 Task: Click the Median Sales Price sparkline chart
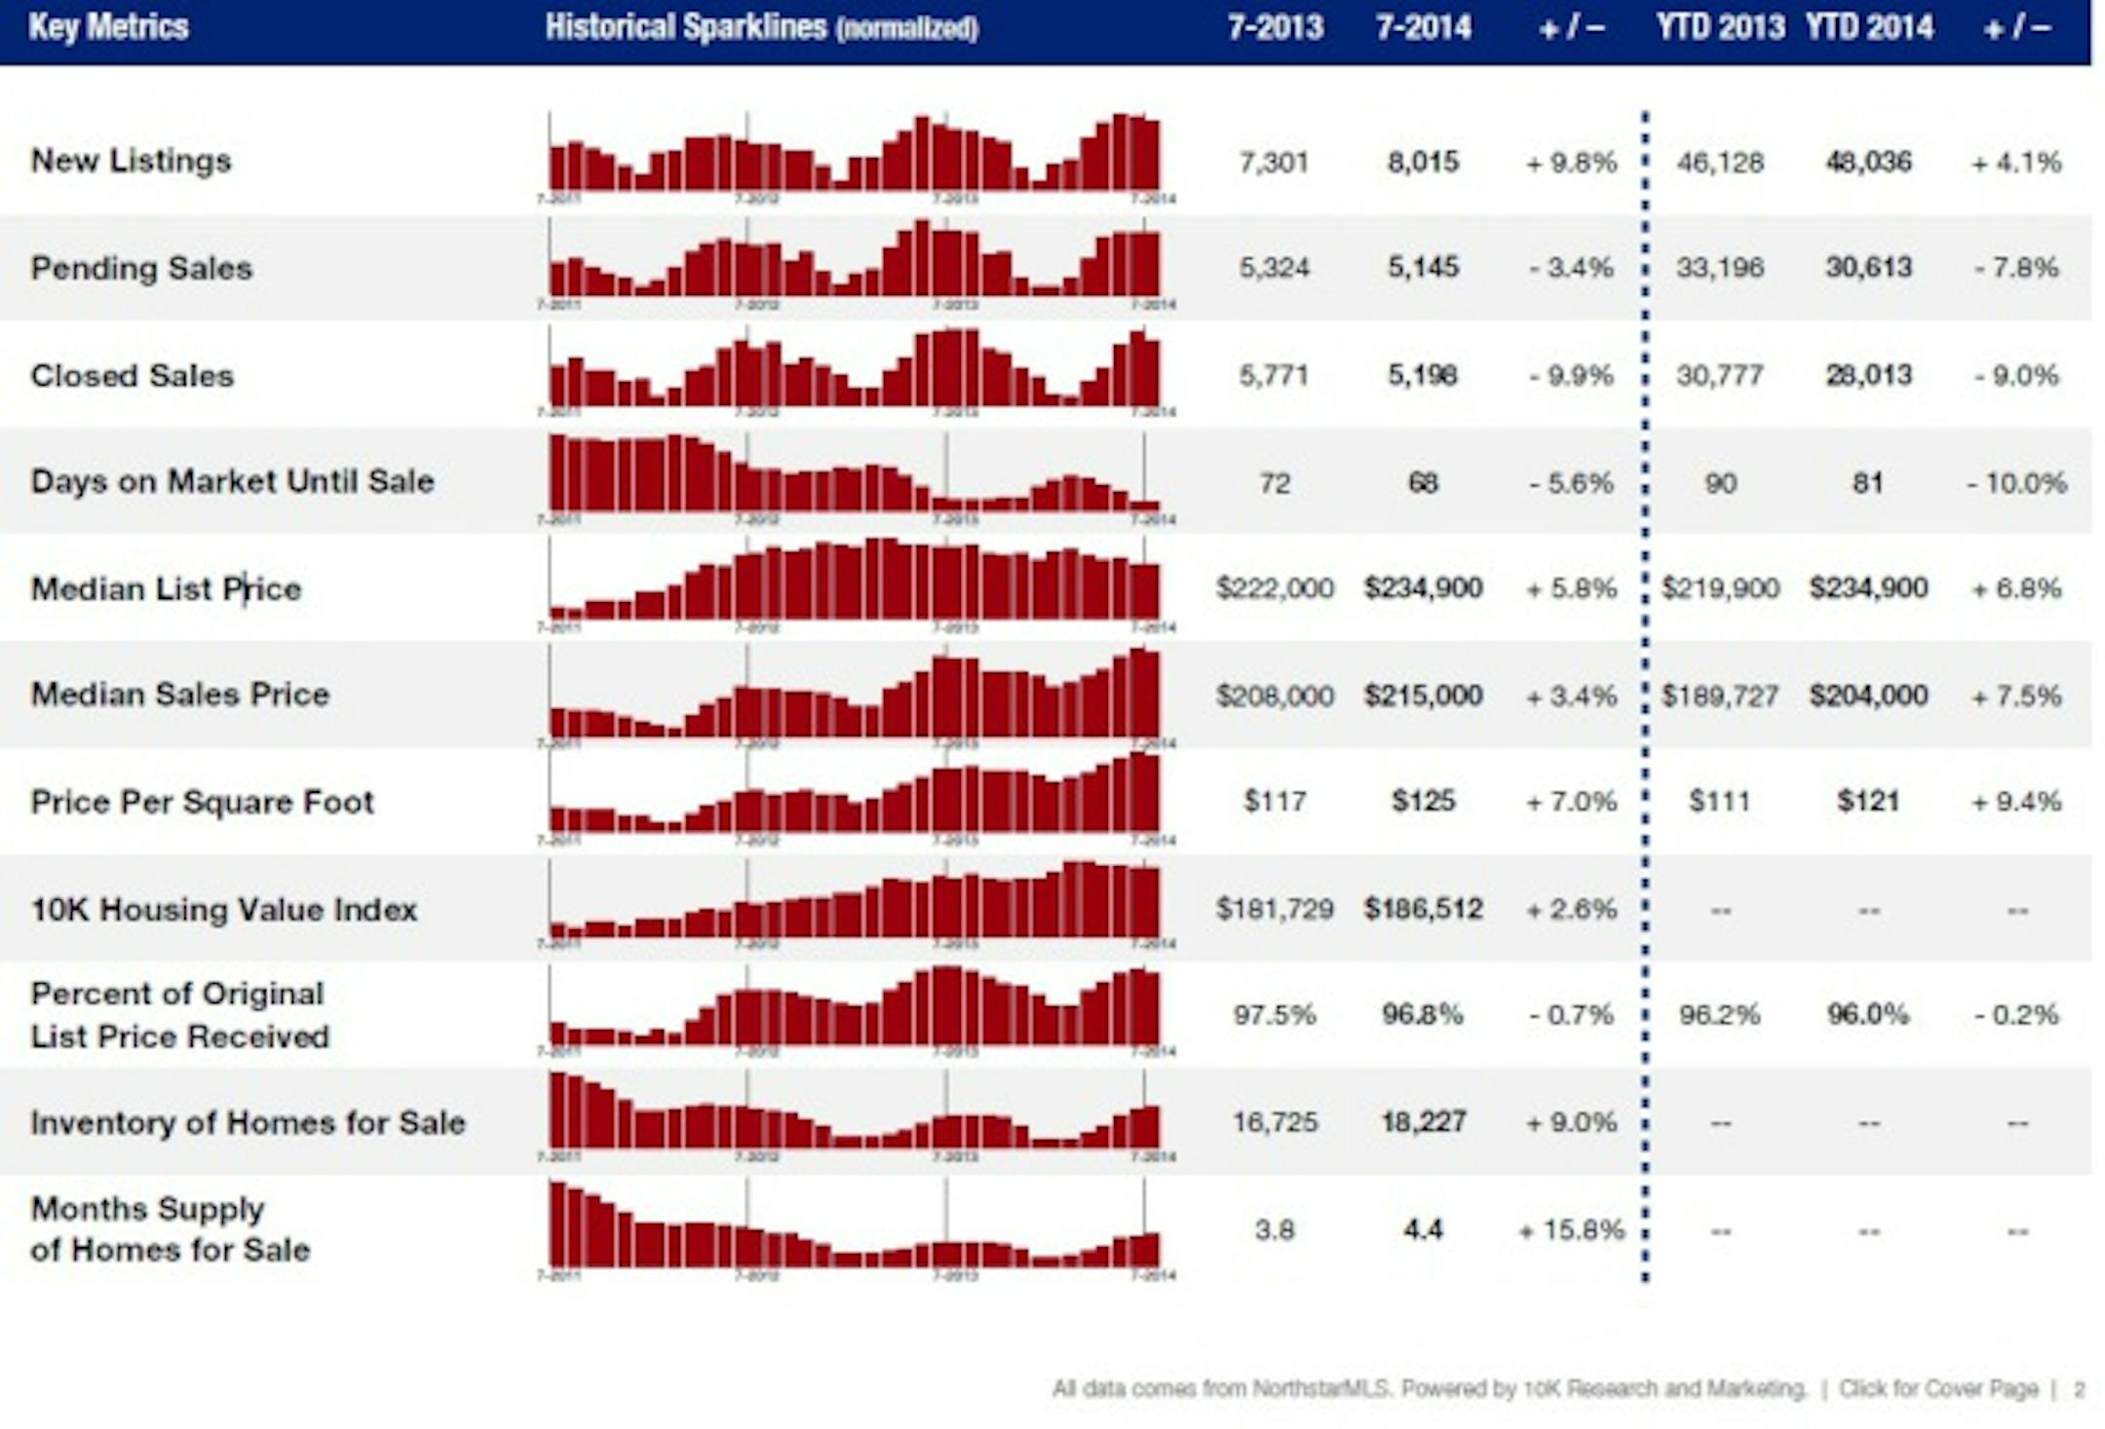click(x=855, y=694)
